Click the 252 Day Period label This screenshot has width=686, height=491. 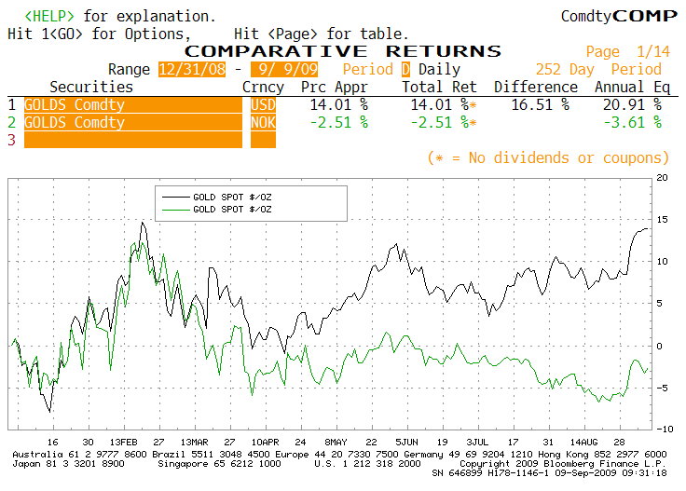[598, 70]
